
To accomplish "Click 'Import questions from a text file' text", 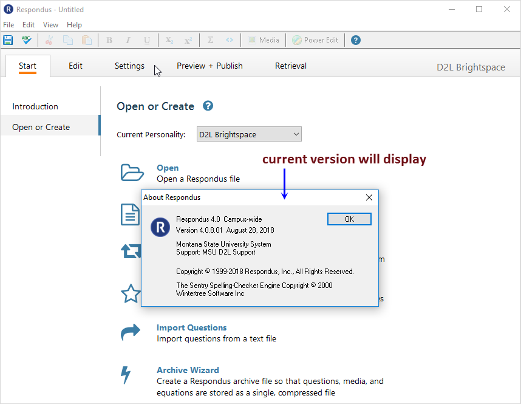I will point(216,338).
